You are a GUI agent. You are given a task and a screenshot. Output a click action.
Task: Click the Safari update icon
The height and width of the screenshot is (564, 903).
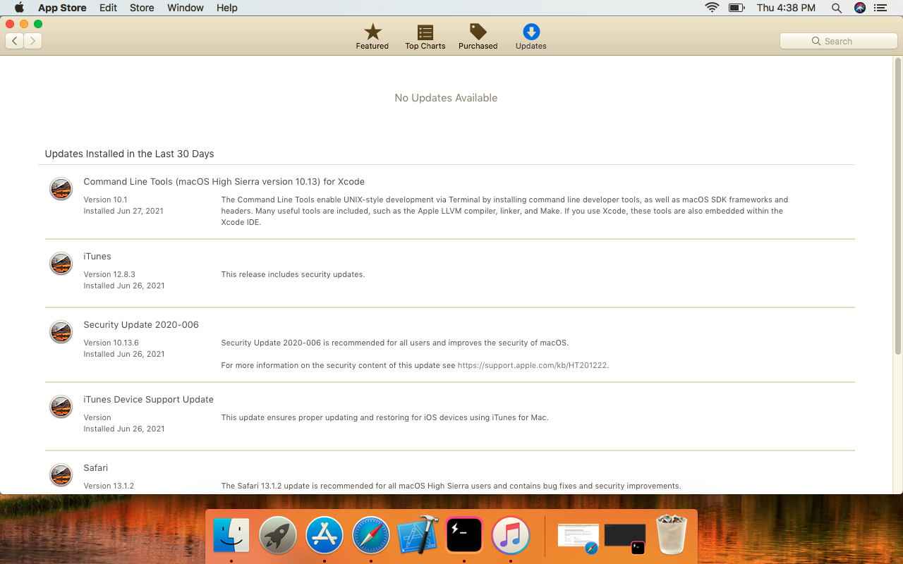pos(61,475)
